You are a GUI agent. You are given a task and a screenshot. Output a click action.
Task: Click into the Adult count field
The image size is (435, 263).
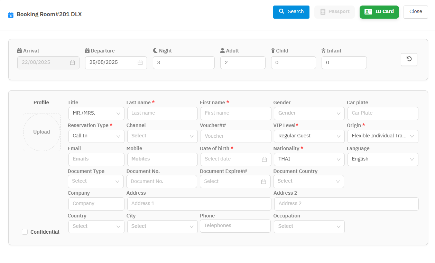tap(242, 63)
